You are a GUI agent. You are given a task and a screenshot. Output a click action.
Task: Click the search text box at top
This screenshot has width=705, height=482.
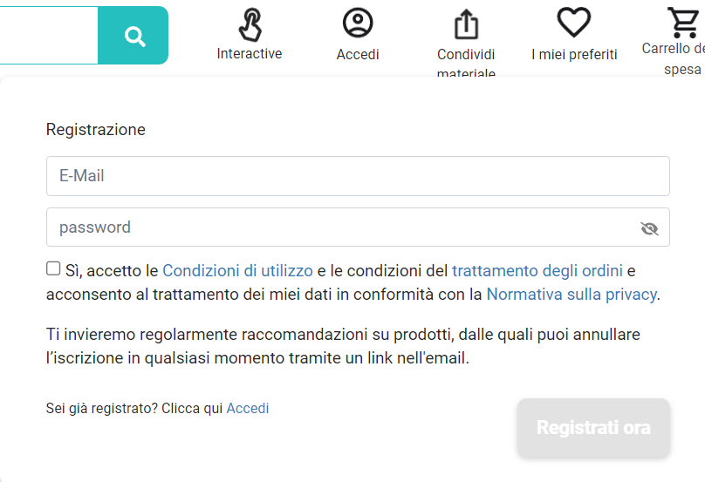(x=48, y=36)
